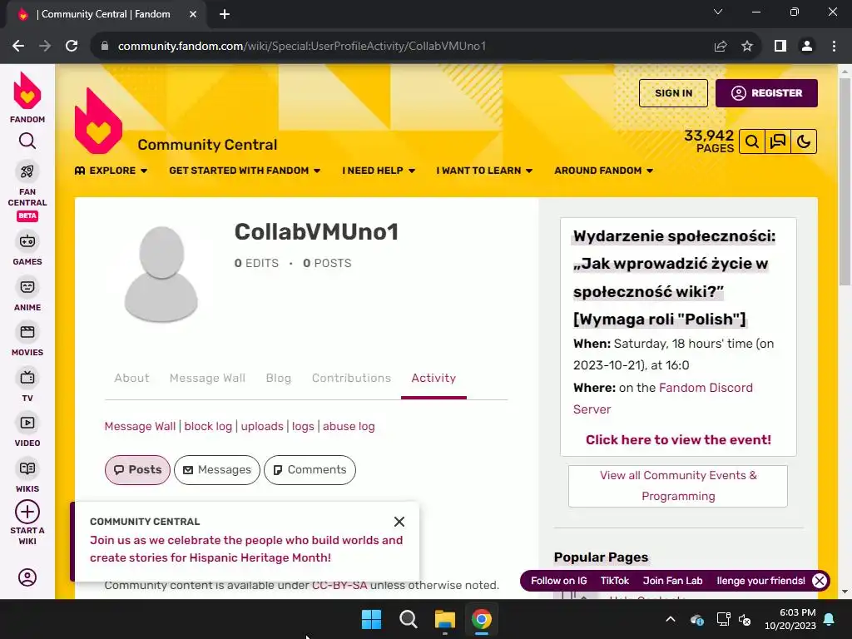Open abuse log link
852x639 pixels.
point(349,427)
